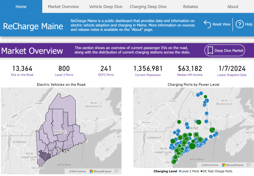Open the About tab
The width and height of the screenshot is (254, 176).
(x=233, y=6)
